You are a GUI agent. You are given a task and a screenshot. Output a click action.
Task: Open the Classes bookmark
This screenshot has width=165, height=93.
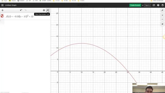(x=12, y=1)
